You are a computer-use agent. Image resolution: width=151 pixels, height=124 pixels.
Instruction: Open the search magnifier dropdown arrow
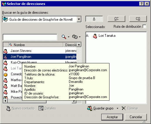68,37
